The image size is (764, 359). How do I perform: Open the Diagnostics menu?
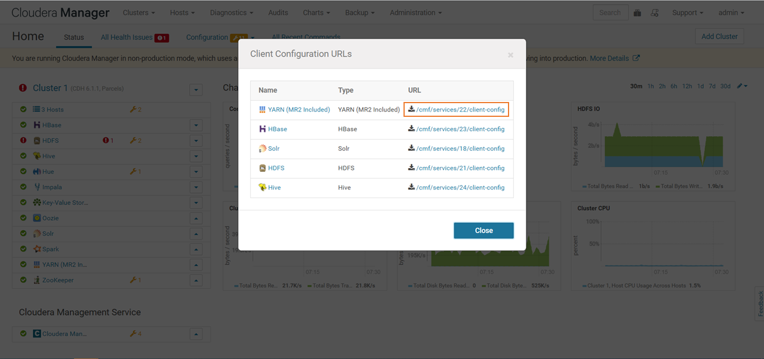tap(232, 13)
